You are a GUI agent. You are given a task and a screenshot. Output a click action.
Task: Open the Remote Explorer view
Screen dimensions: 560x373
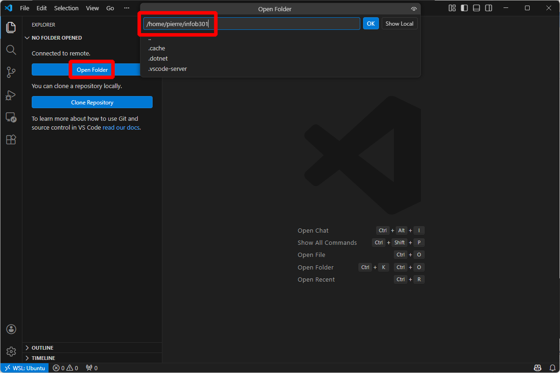point(11,117)
